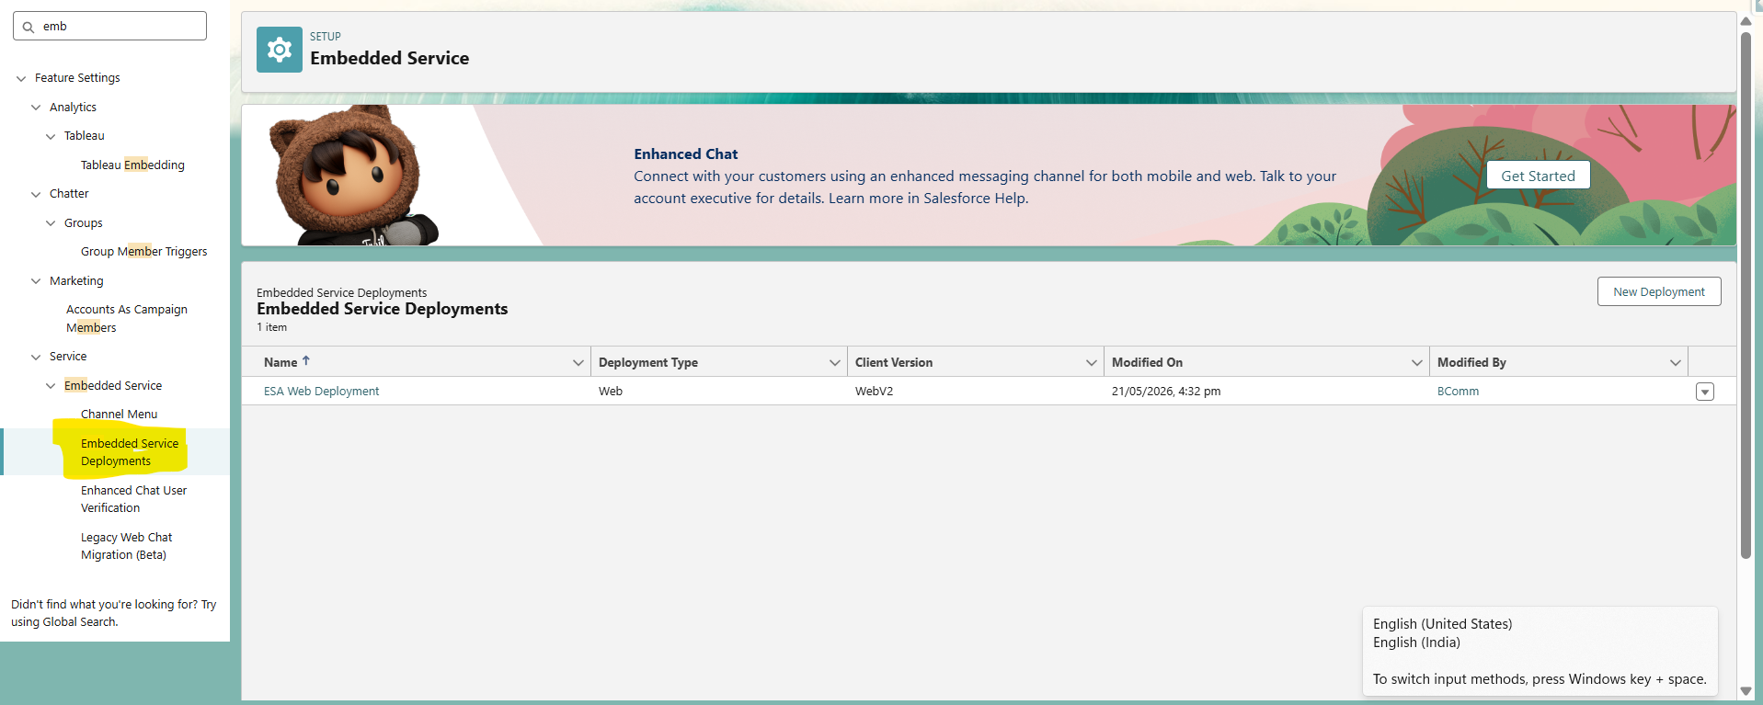Image resolution: width=1763 pixels, height=705 pixels.
Task: Open Legacy Web Chat Migration (Beta)
Action: point(126,545)
